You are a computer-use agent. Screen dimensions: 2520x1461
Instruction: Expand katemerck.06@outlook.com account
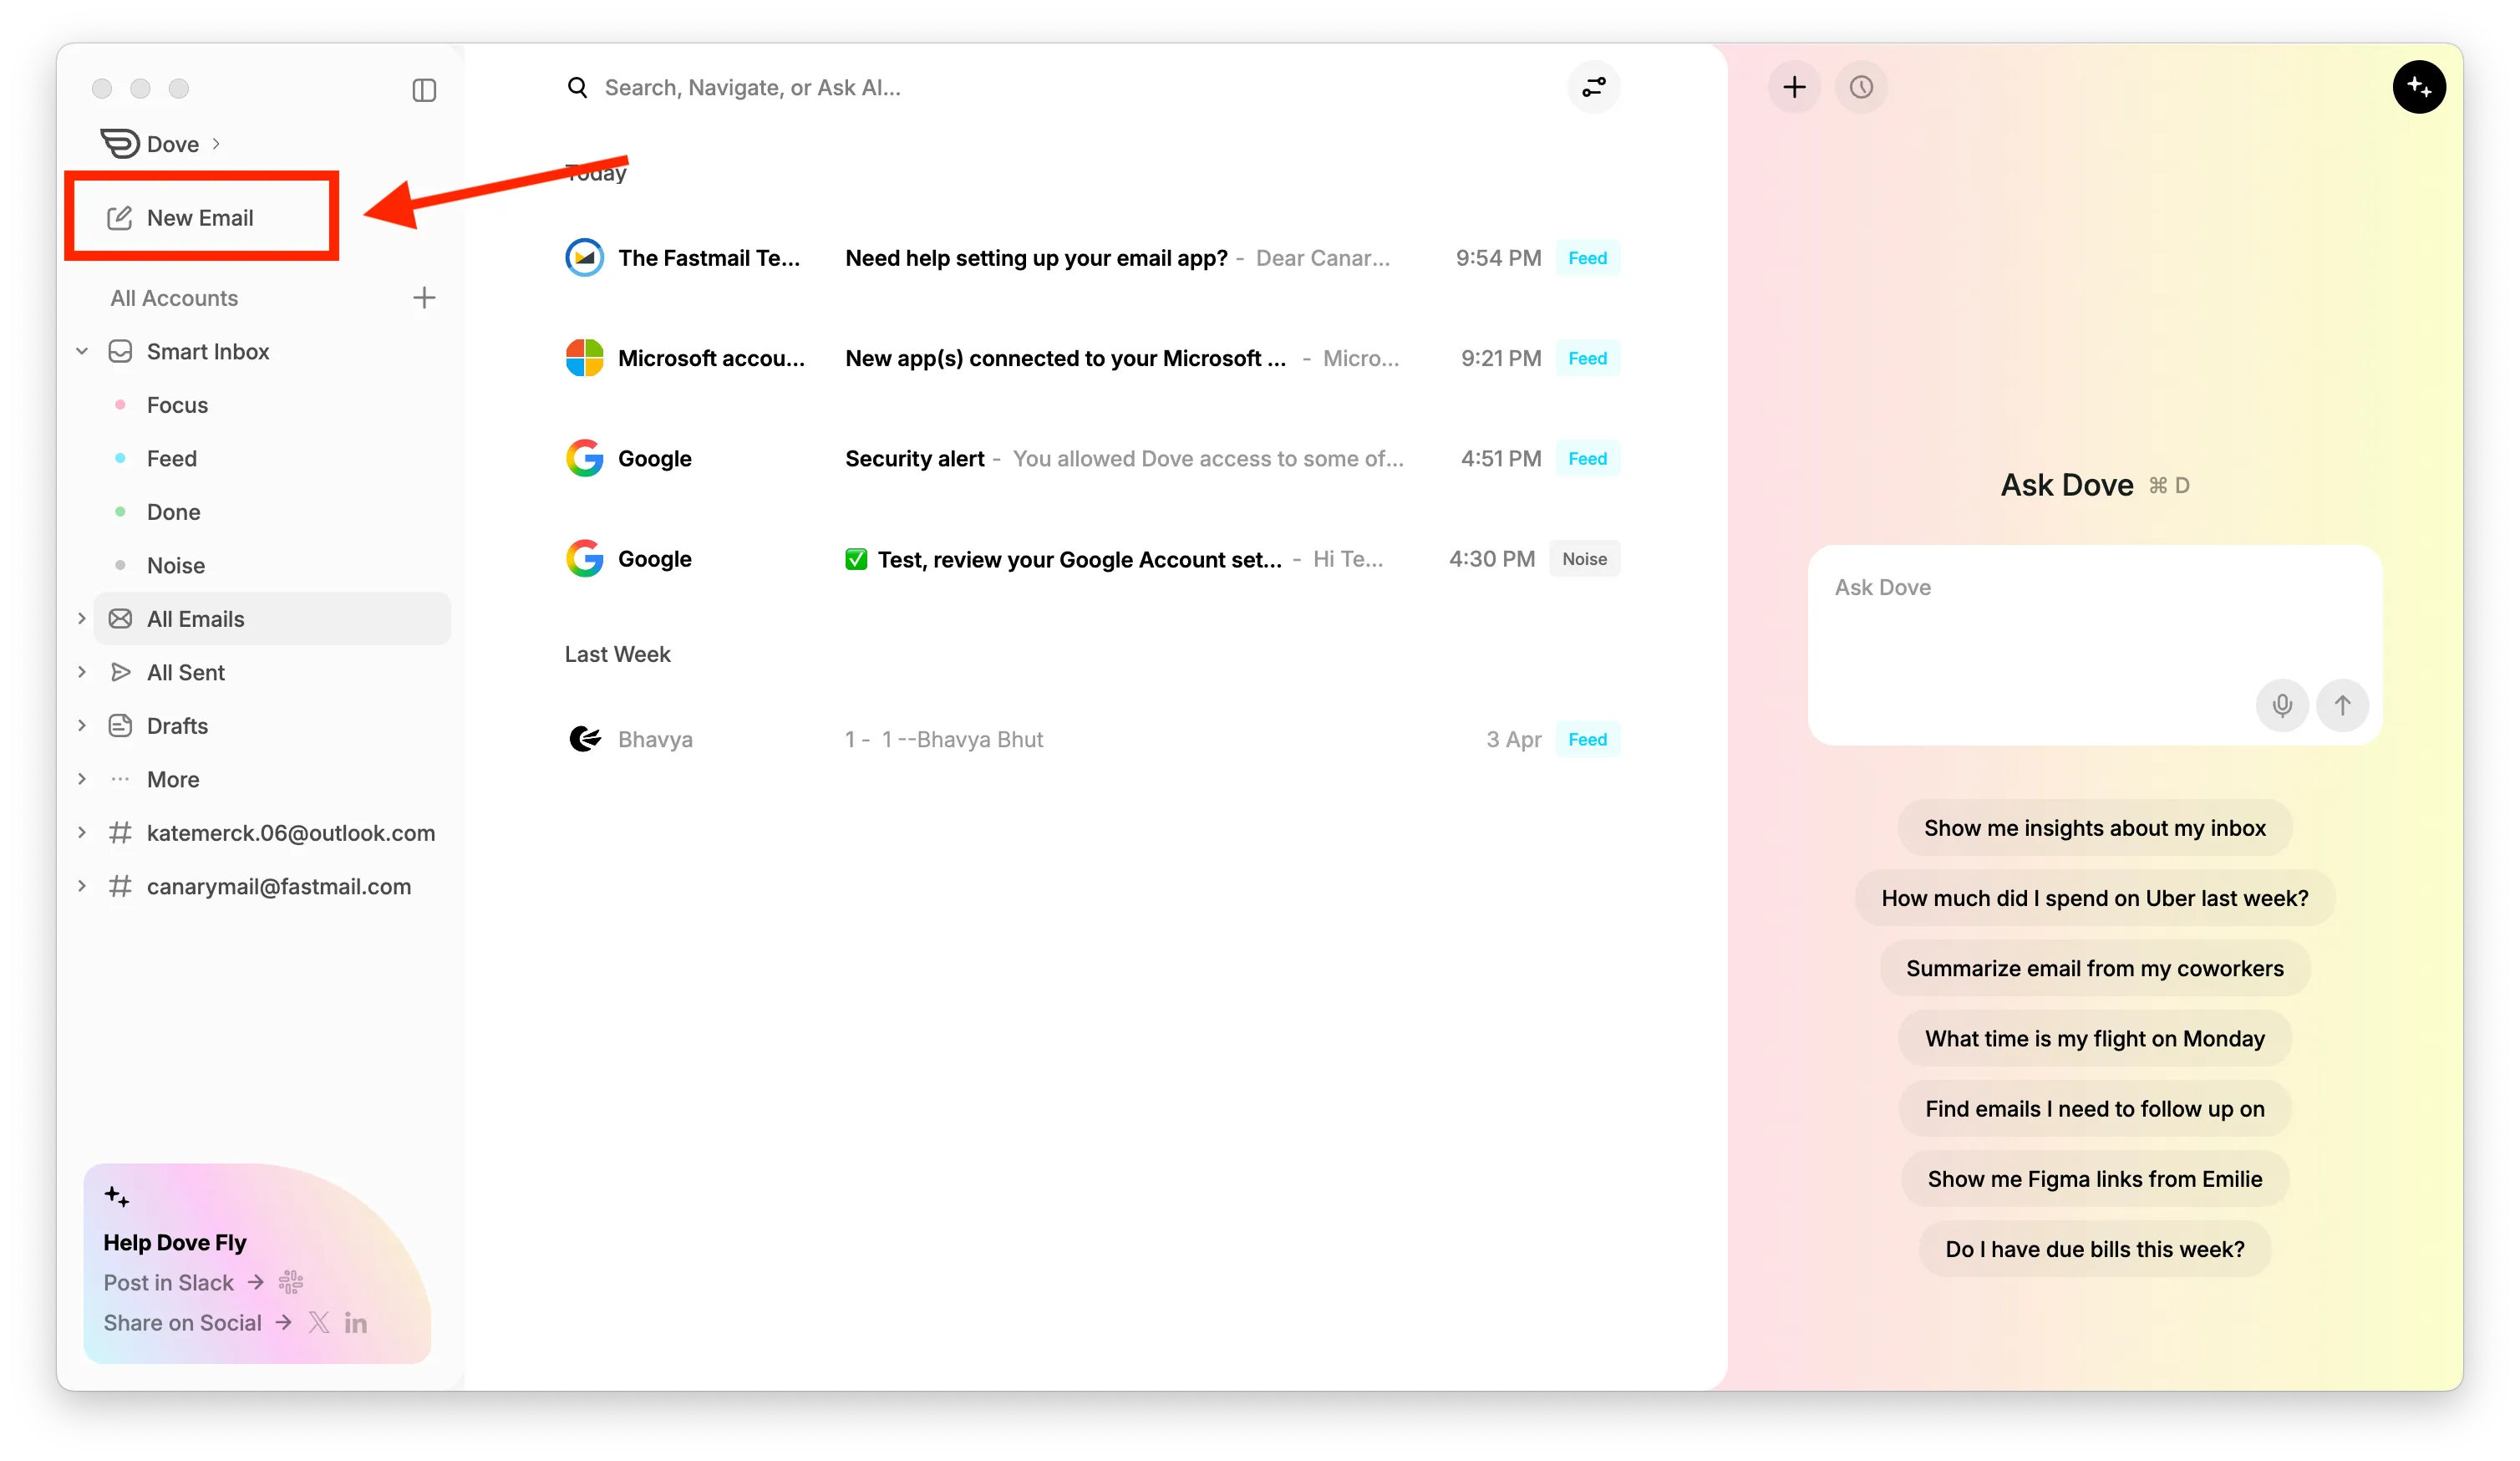click(82, 833)
